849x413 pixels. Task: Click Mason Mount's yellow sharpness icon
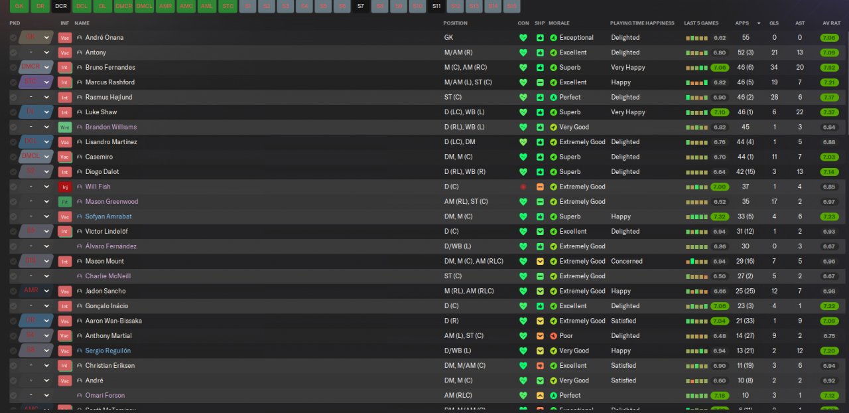point(540,262)
